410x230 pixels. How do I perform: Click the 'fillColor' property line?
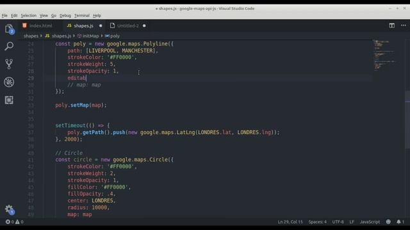coord(99,187)
